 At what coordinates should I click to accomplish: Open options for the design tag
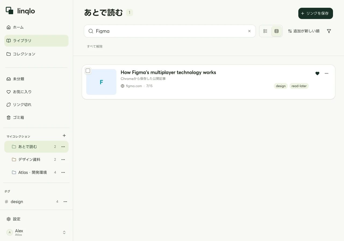pyautogui.click(x=65, y=202)
